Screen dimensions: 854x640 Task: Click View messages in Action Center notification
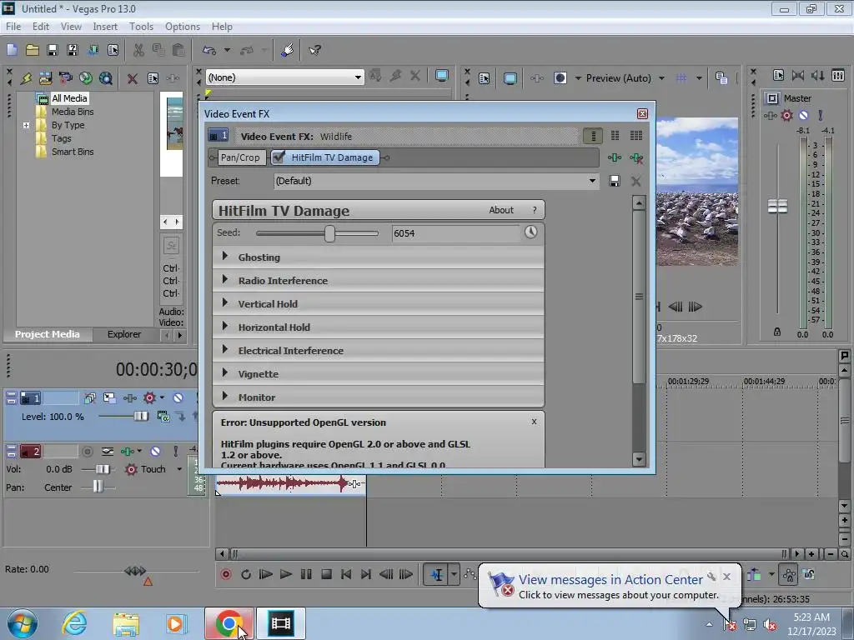click(x=610, y=580)
